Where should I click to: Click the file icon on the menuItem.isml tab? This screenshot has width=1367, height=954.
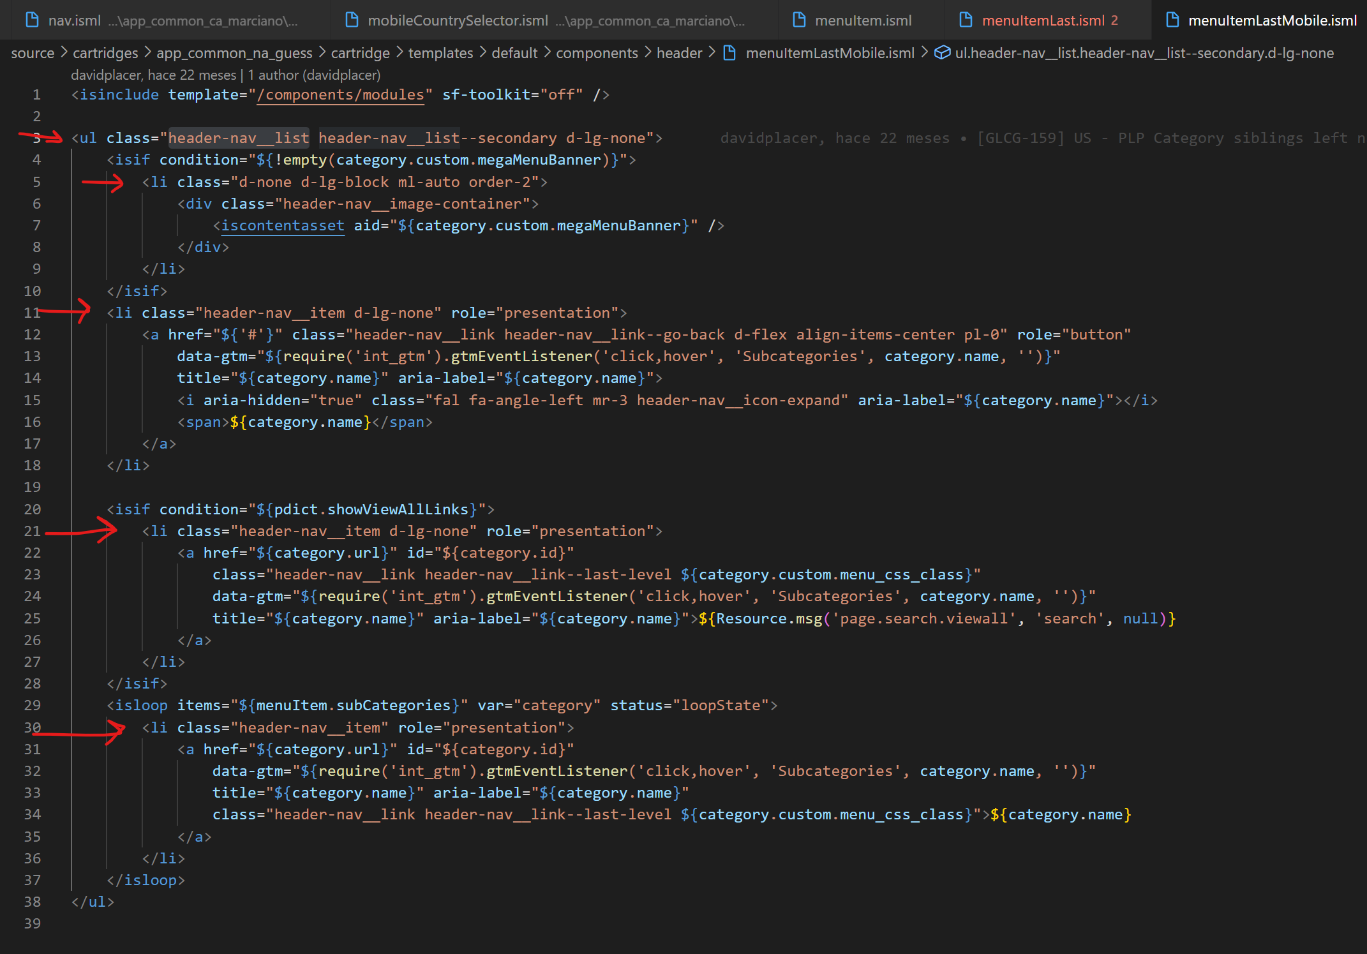click(799, 20)
